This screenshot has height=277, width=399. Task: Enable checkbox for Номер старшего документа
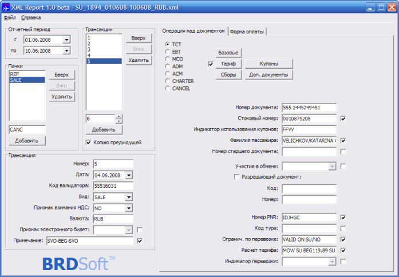coord(343,152)
